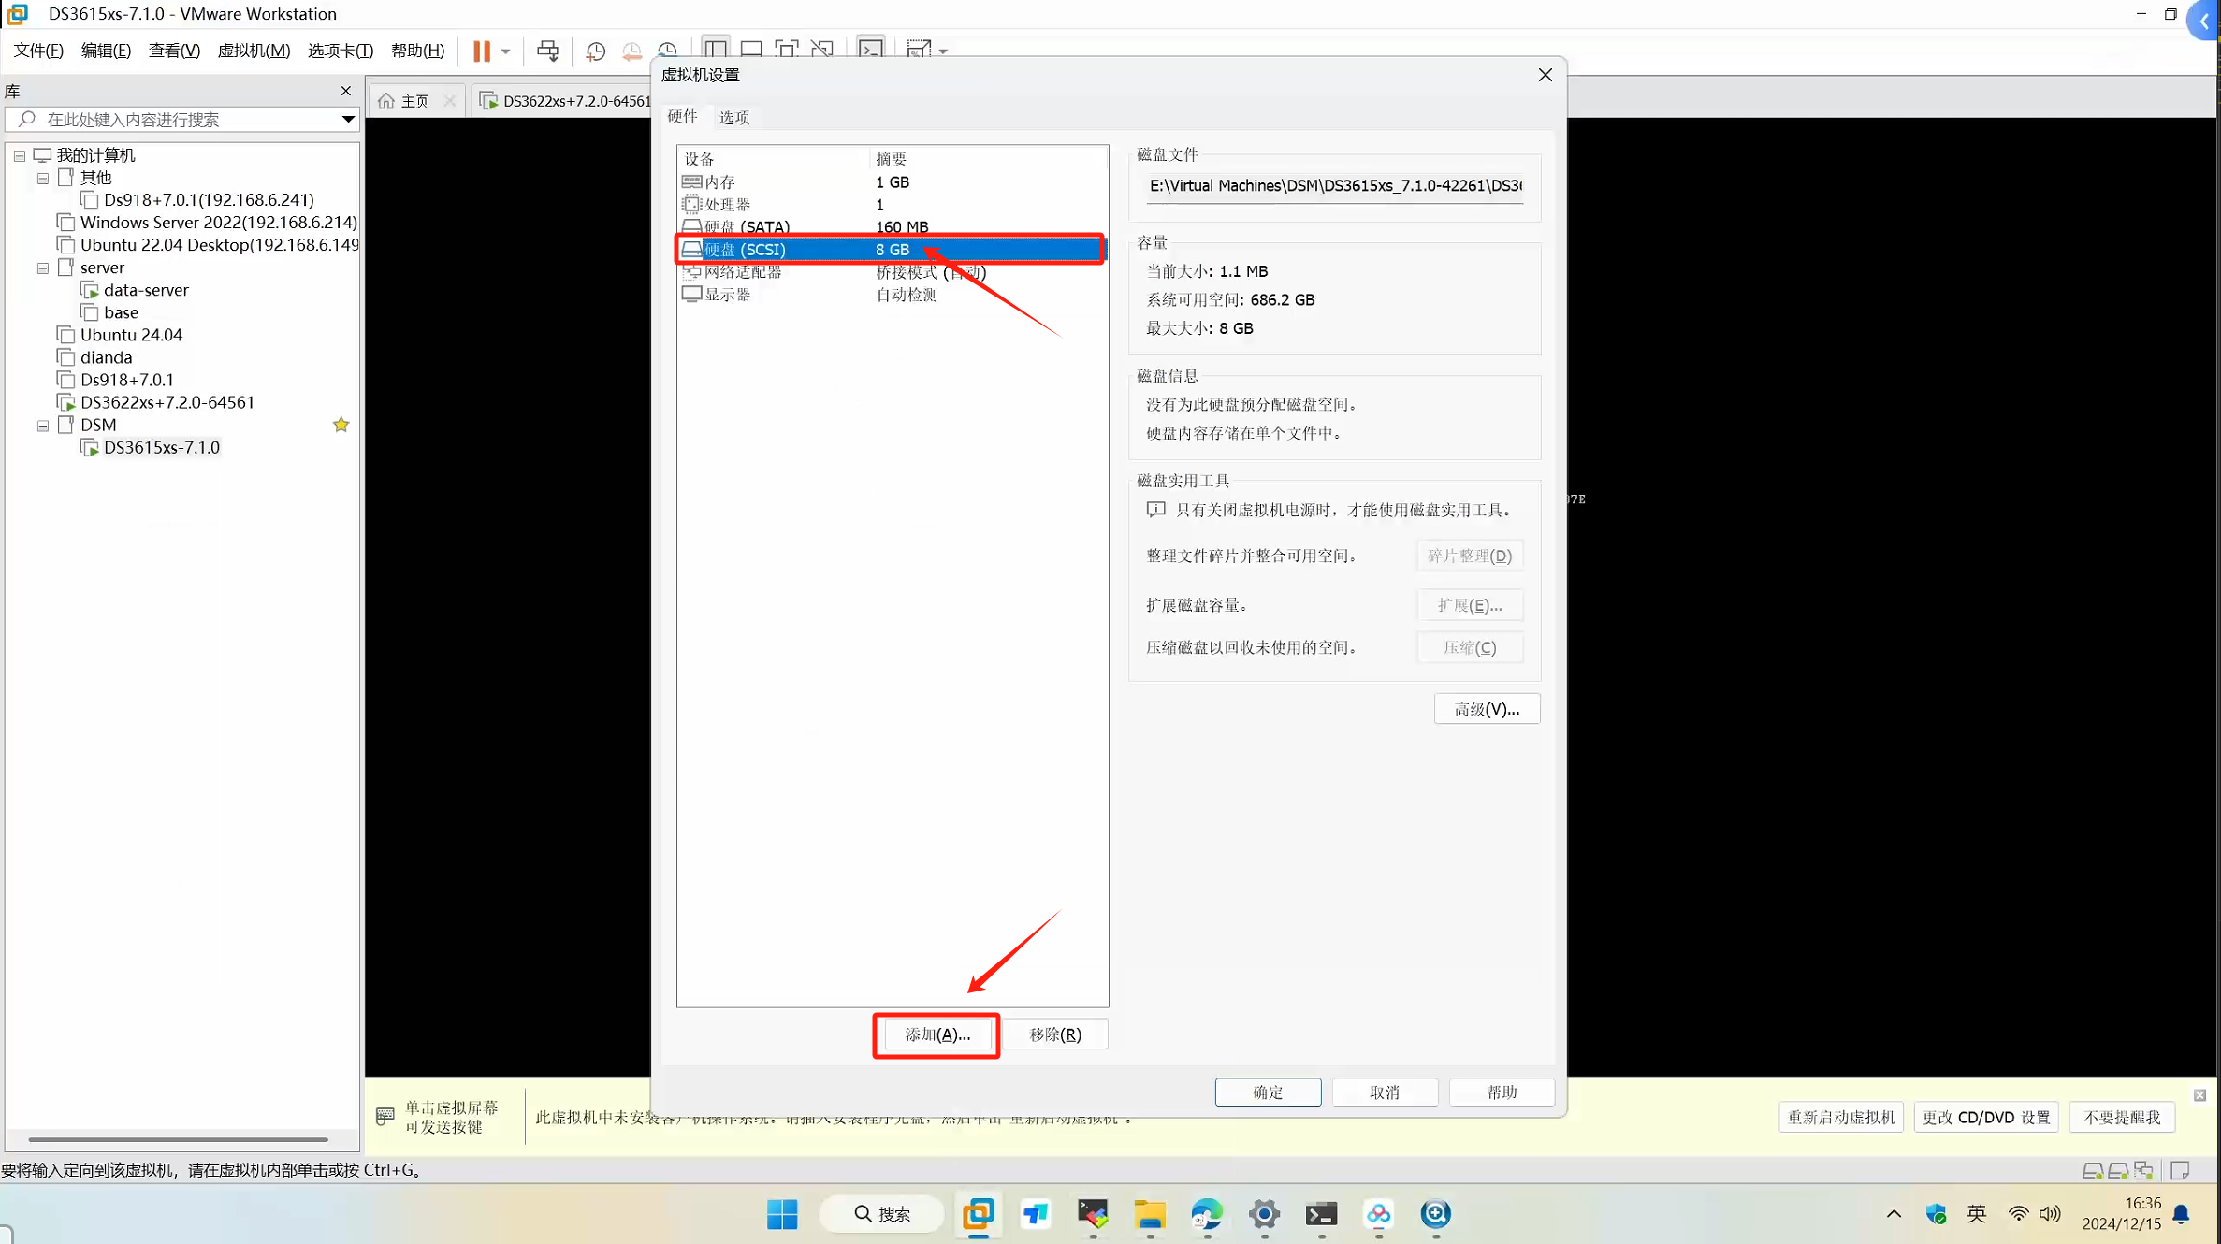The width and height of the screenshot is (2221, 1244).
Task: Switch to the 选项 tab in settings
Action: 733,116
